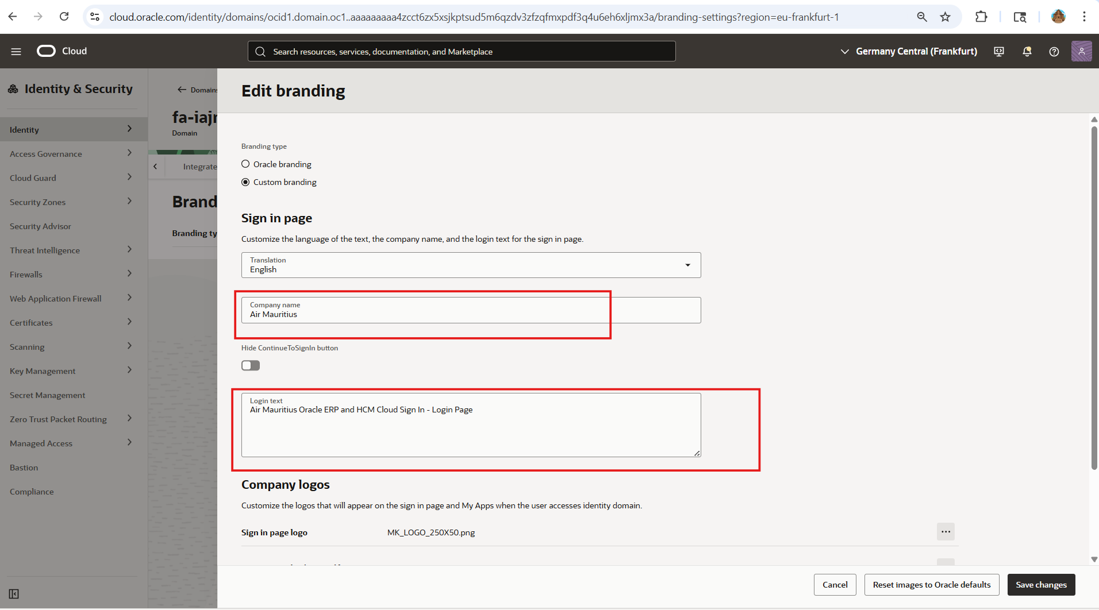Click the browser zoom magnifier icon
The image size is (1099, 610).
(921, 17)
